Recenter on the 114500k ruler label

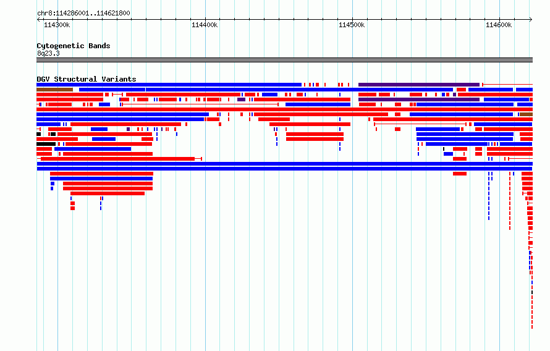coord(352,25)
